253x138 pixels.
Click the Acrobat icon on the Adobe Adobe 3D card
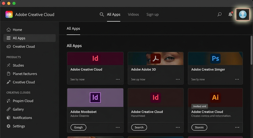point(155,59)
